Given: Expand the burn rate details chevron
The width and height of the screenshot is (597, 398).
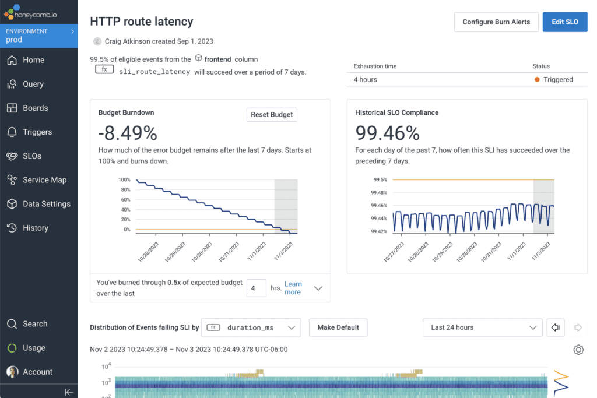Looking at the screenshot, I should point(318,288).
